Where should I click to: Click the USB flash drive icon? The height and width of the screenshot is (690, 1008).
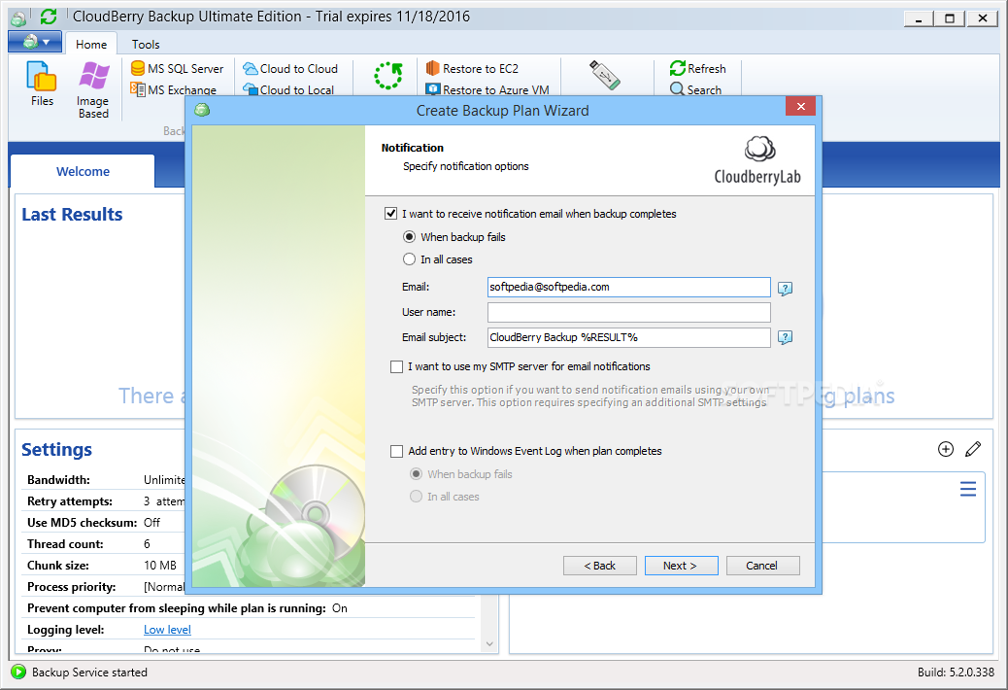605,75
